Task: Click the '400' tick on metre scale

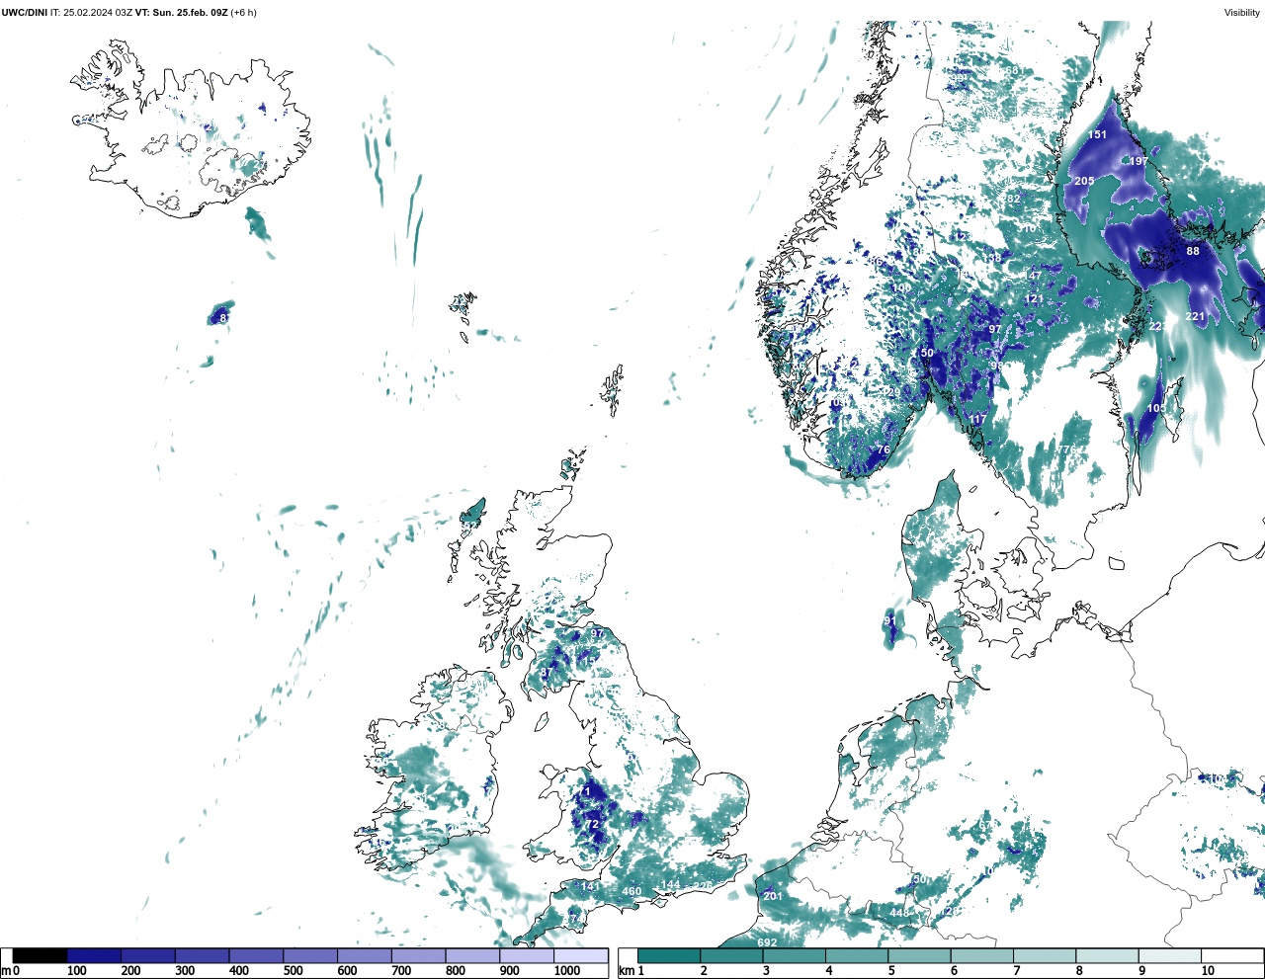Action: coord(238,971)
